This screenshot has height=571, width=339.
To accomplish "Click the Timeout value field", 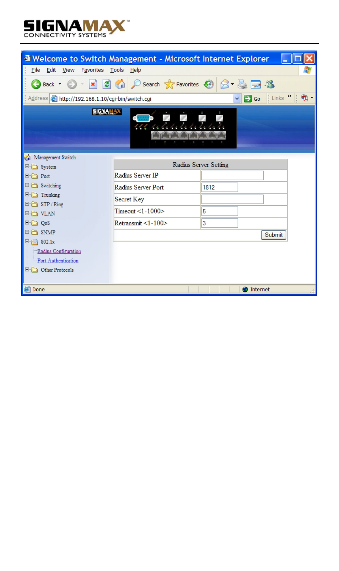I will 220,211.
